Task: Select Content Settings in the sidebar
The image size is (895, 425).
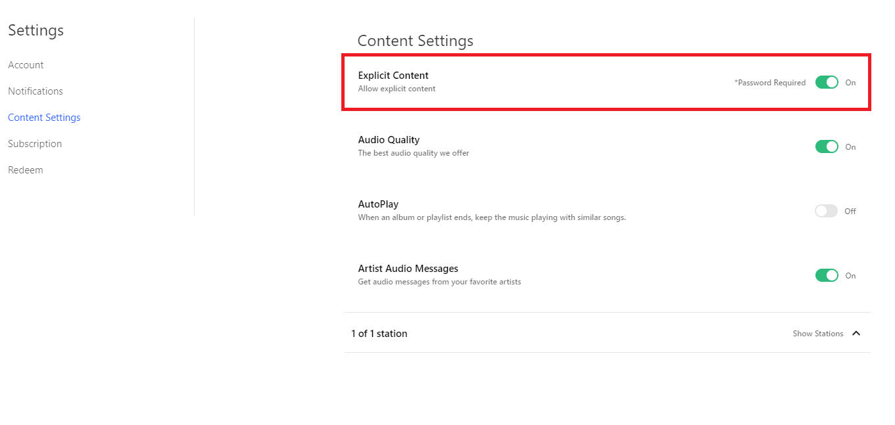Action: (x=44, y=118)
